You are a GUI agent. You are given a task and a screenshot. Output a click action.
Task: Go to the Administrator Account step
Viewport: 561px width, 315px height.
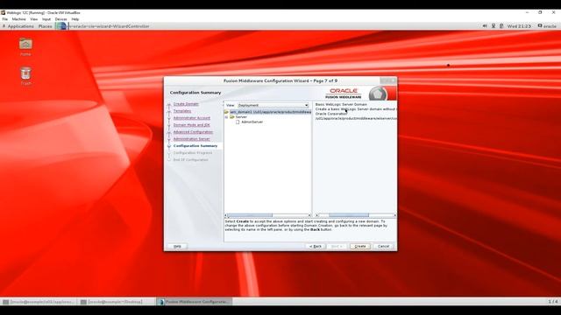(x=192, y=118)
